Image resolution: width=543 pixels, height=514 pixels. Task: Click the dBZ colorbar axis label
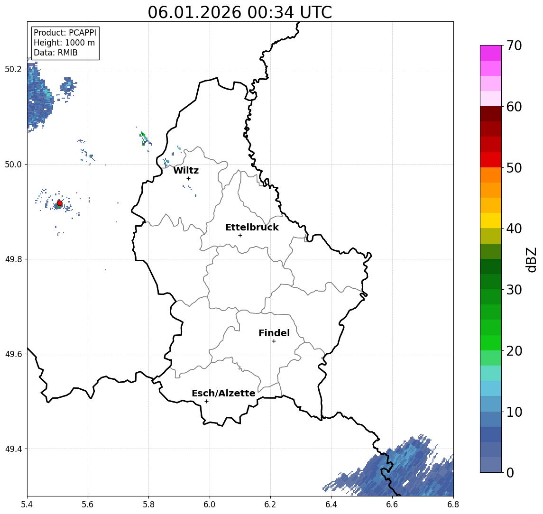point(531,260)
